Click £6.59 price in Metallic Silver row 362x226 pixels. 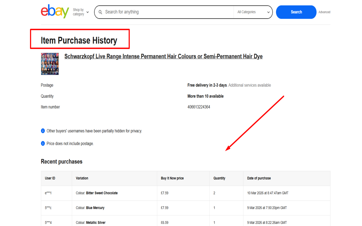pyautogui.click(x=165, y=223)
